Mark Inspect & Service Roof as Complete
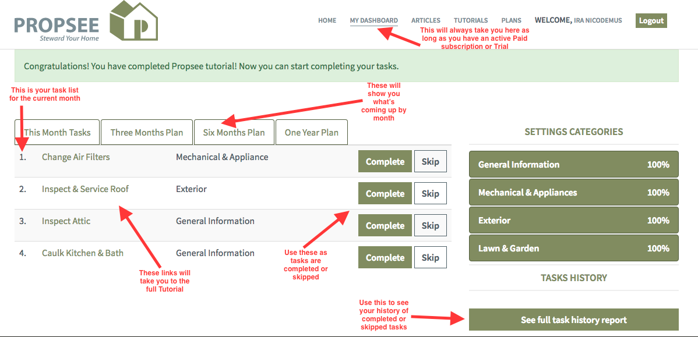This screenshot has height=337, width=698. [x=385, y=193]
